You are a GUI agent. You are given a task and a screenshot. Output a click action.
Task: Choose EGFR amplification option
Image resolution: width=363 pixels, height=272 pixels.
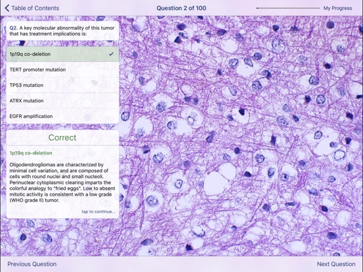(x=62, y=116)
